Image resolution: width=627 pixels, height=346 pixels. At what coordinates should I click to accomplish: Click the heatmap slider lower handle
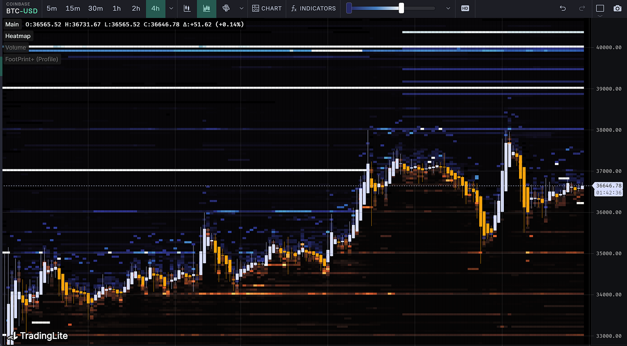349,8
